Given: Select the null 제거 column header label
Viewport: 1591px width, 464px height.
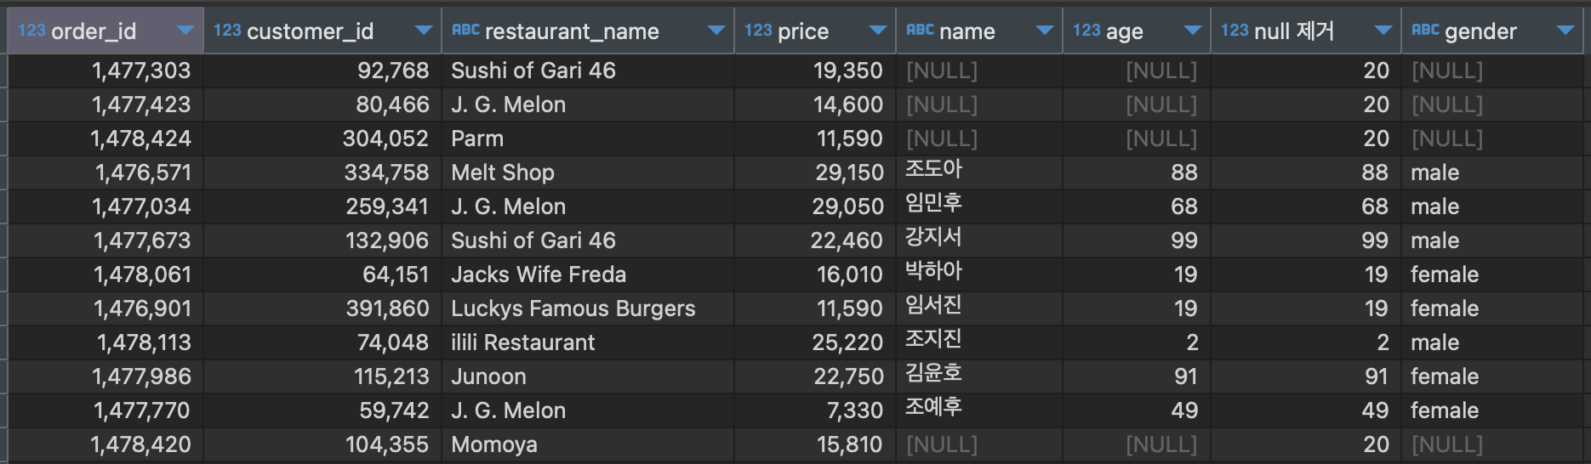Looking at the screenshot, I should pyautogui.click(x=1294, y=31).
